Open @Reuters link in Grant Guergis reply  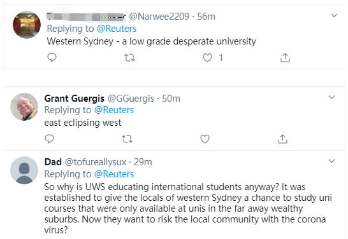click(114, 110)
